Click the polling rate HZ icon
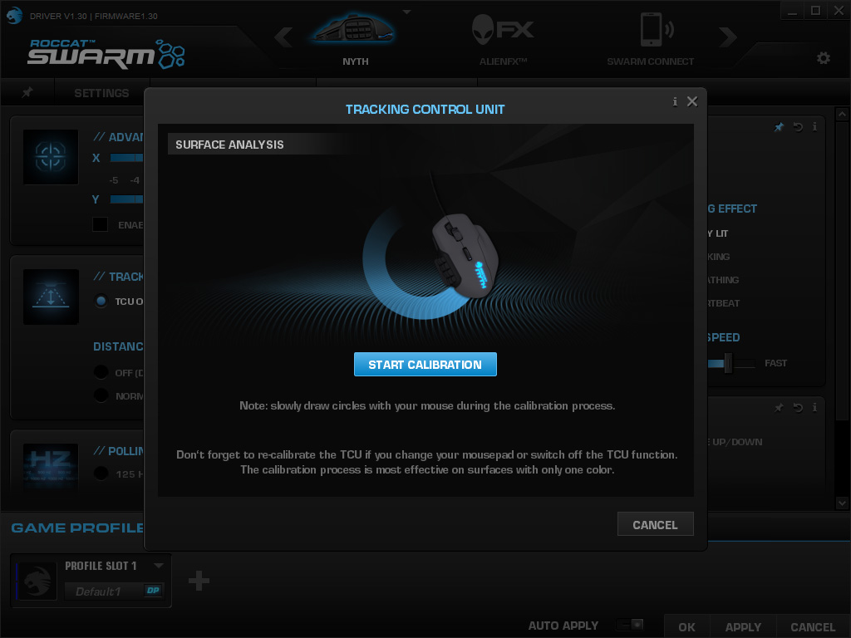This screenshot has height=638, width=851. tap(51, 467)
